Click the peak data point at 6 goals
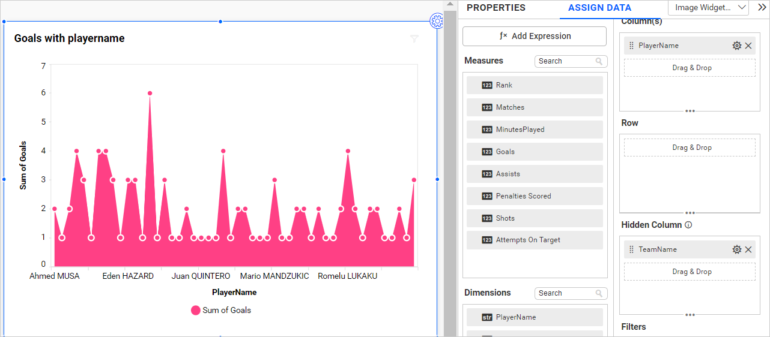Viewport: 770px width, 337px height. pyautogui.click(x=150, y=93)
